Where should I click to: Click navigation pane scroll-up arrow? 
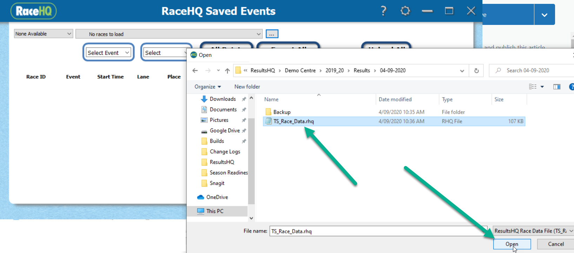pyautogui.click(x=251, y=98)
